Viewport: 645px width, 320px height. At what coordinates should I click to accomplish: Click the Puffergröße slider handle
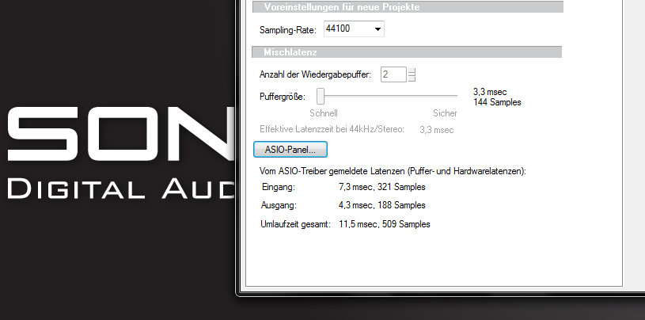pyautogui.click(x=321, y=97)
